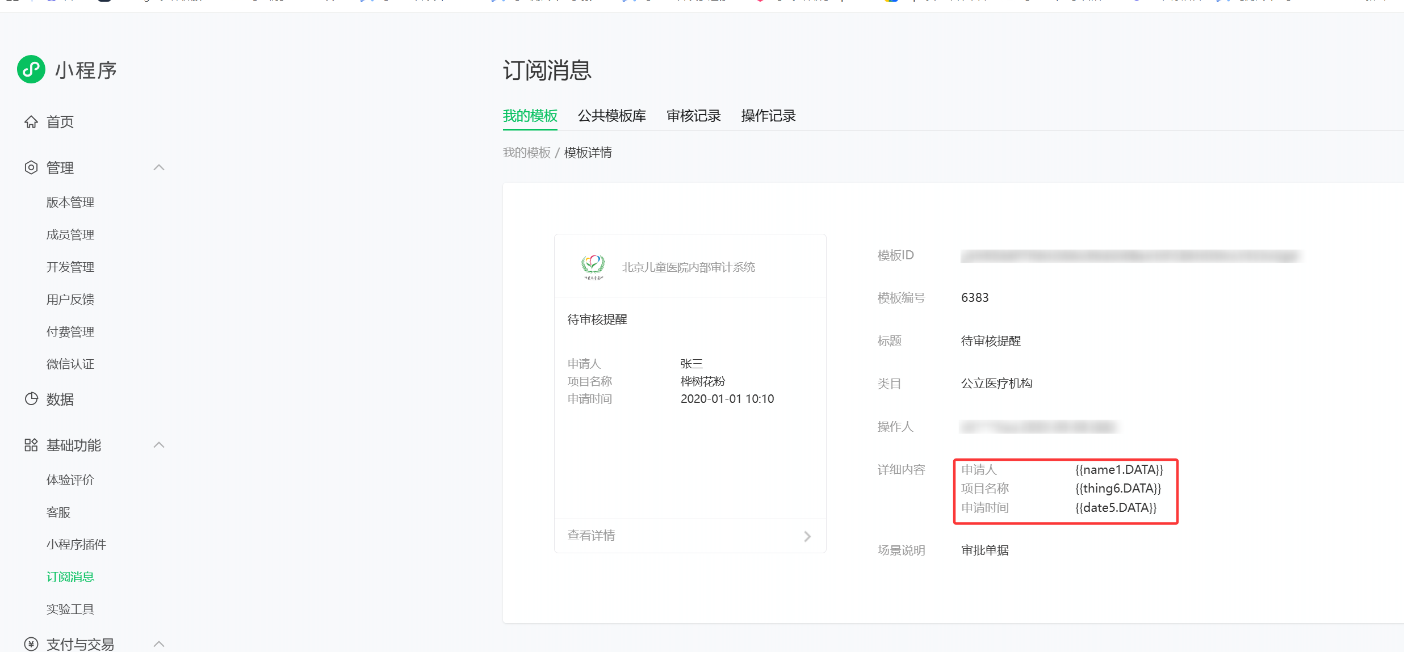The height and width of the screenshot is (652, 1404).
Task: Click the 北京儿童医院 logo in preview card
Action: click(x=593, y=267)
